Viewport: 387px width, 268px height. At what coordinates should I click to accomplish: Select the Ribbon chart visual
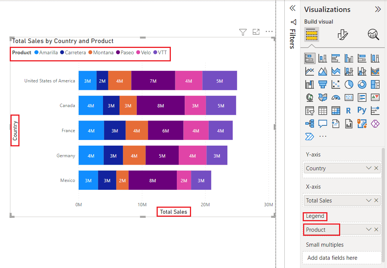(x=375, y=71)
